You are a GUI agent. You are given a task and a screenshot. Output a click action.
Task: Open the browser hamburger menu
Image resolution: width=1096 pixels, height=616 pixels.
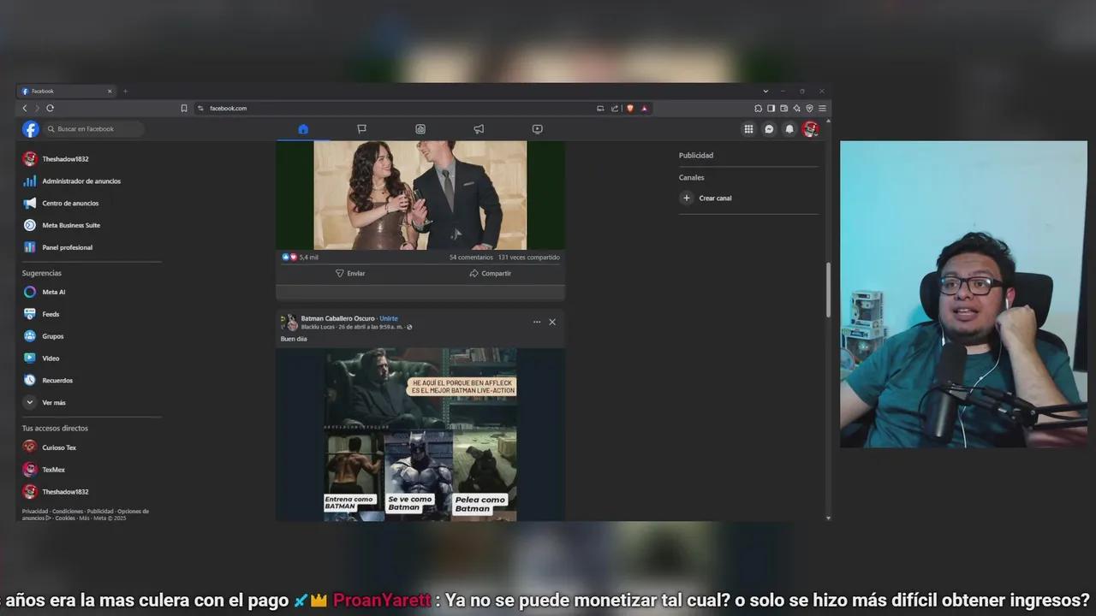(x=822, y=108)
